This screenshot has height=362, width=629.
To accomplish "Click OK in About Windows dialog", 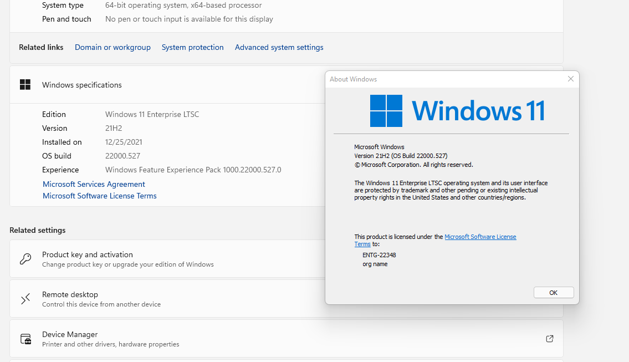I will pos(554,293).
